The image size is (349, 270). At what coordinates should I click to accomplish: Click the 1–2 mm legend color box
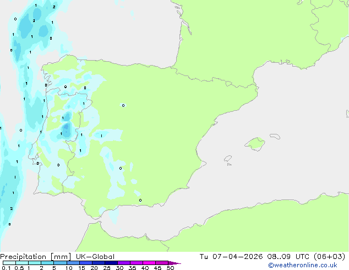(35, 263)
